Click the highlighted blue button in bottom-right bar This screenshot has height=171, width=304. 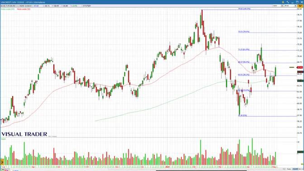point(295,169)
